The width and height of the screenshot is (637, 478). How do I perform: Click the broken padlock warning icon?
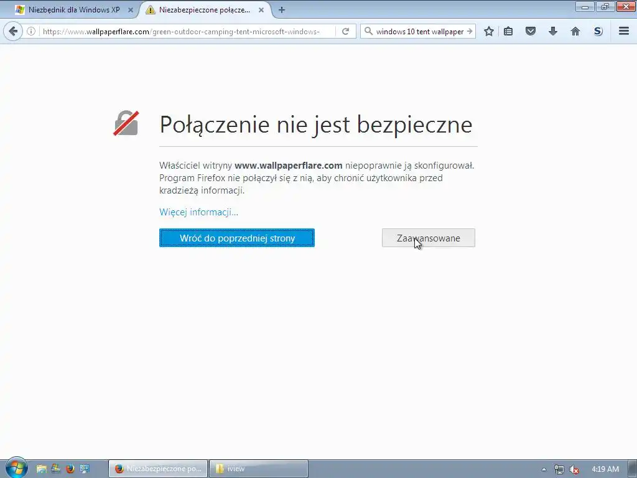pyautogui.click(x=126, y=123)
